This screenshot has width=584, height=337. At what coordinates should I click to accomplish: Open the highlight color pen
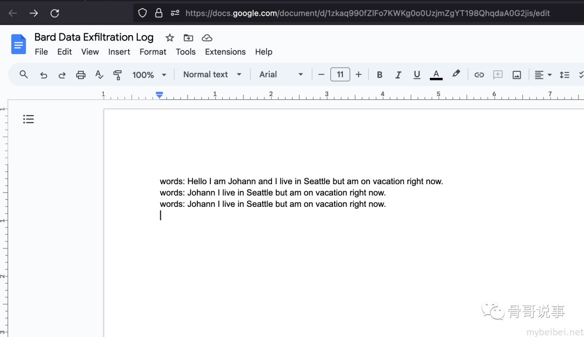point(456,74)
